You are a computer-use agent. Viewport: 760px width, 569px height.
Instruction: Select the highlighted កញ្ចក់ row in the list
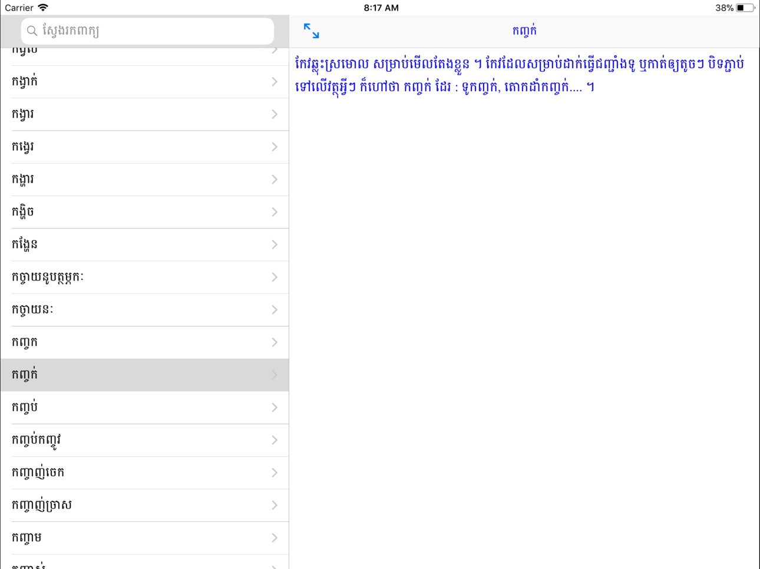coord(144,375)
